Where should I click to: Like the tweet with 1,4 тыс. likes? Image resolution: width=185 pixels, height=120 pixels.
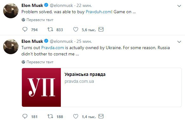[x=76, y=116]
